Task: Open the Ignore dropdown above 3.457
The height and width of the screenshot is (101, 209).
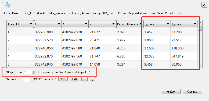Action: point(157,24)
